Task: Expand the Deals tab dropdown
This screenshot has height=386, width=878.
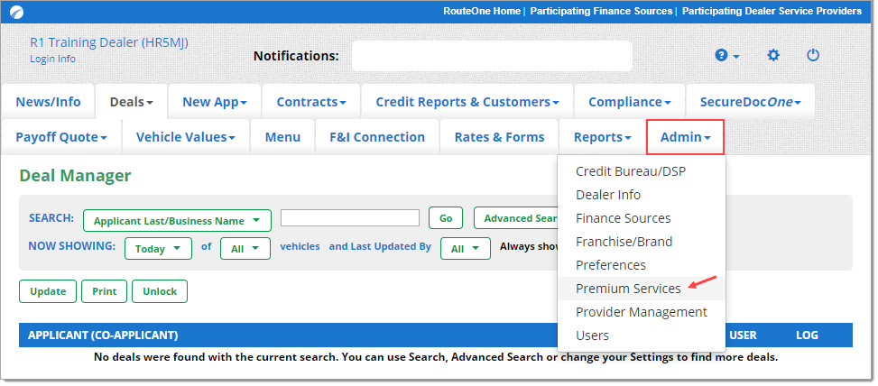Action: pos(132,102)
